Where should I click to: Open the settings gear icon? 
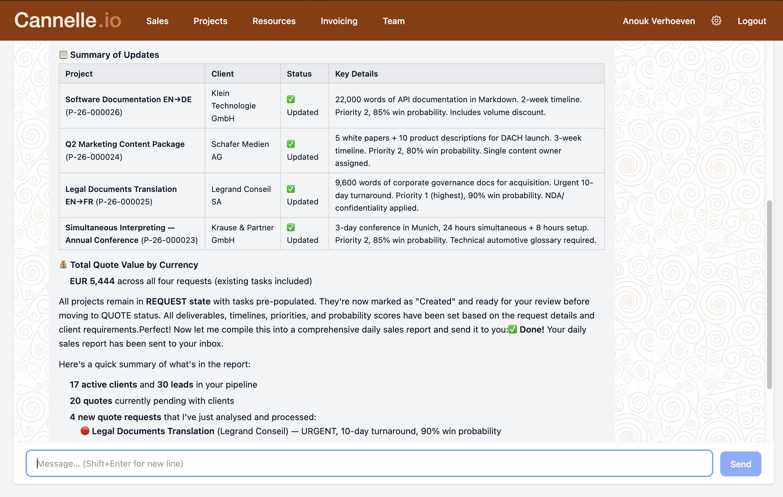716,21
